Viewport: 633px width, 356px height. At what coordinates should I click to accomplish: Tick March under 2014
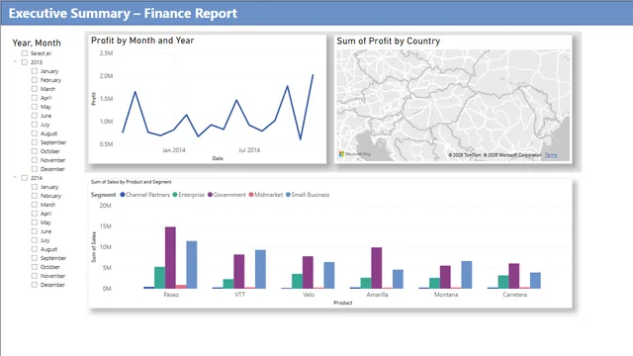coord(35,205)
